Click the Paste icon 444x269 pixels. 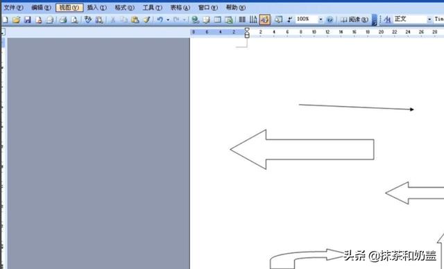[x=135, y=19]
